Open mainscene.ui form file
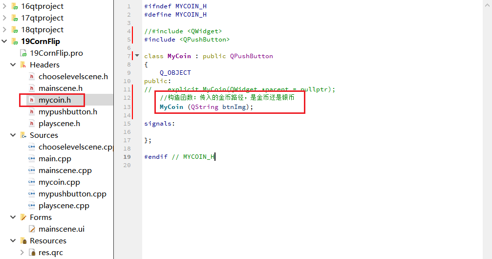 pyautogui.click(x=62, y=229)
